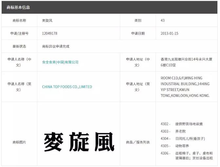
Task: Click class value 43
Action: (163, 21)
